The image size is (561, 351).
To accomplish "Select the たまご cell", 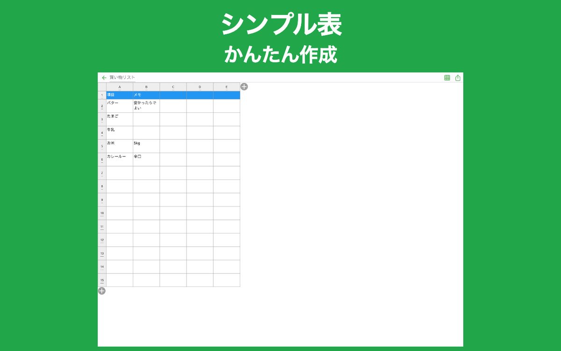I will pyautogui.click(x=120, y=120).
